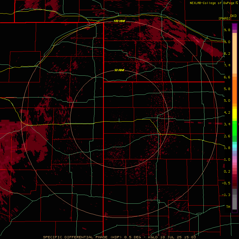Screen dimensions: 239x239
Task: Click the 3.4 value on the color scale
Action: (227, 124)
